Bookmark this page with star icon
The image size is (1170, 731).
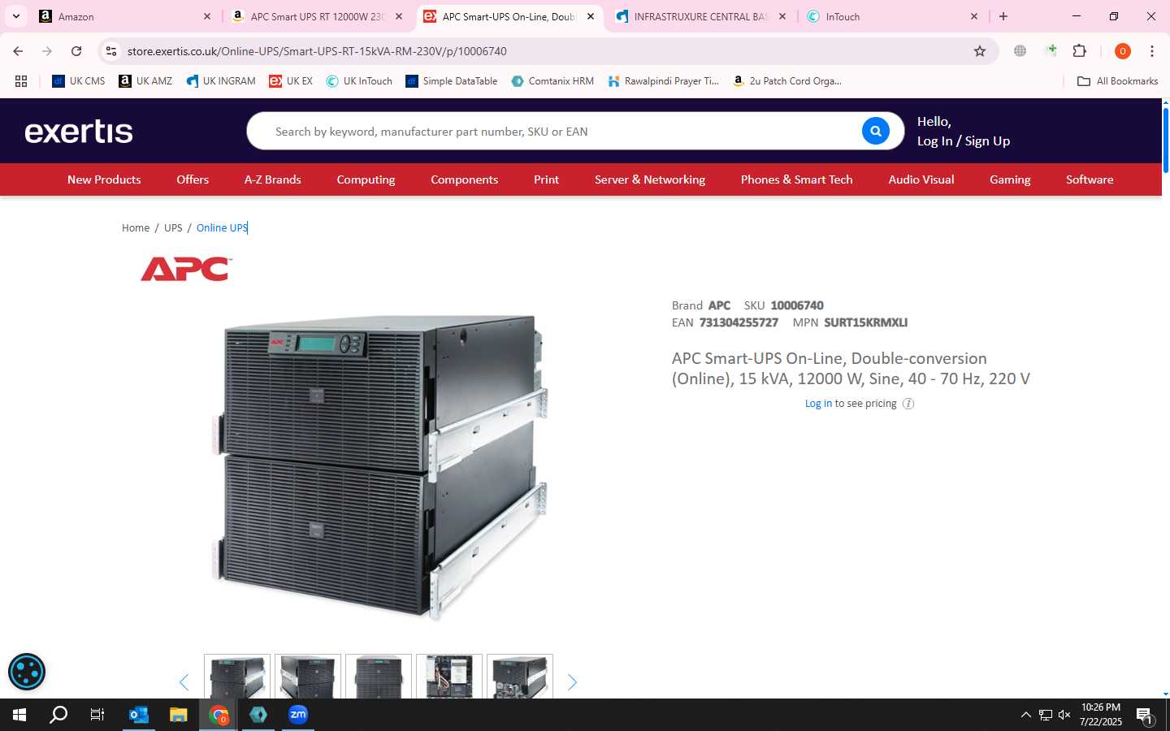(x=980, y=51)
